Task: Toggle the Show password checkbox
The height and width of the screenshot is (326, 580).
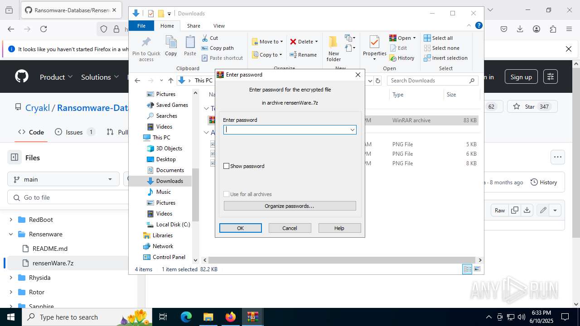Action: [x=227, y=166]
